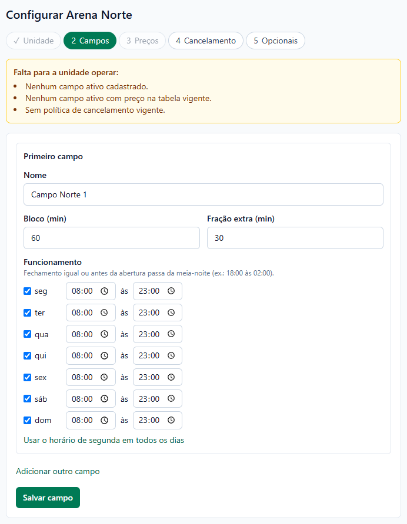
Task: Click the 'Funcionamento' label
Action: 52,262
